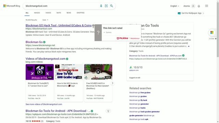This screenshot has width=219, height=123.
Task: Click the McAfee WebAdvisor popup logo
Action: [x=128, y=38]
